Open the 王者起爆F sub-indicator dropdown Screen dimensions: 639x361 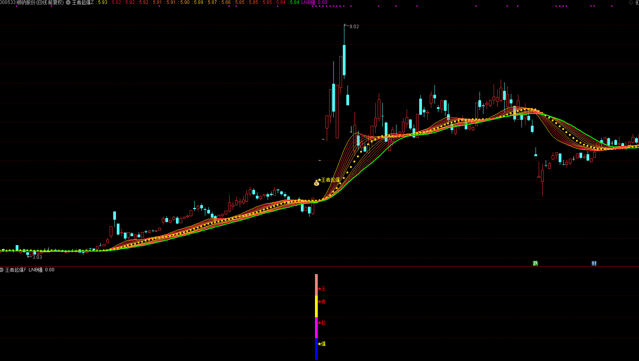[x=2, y=270]
